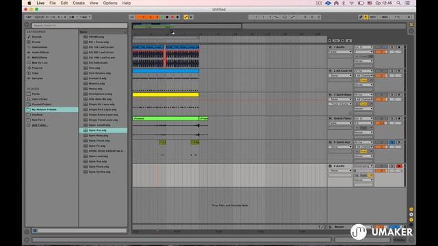The width and height of the screenshot is (438, 246).
Task: Select the blue clip on the 2 Kit-Core track
Action: tap(166, 71)
